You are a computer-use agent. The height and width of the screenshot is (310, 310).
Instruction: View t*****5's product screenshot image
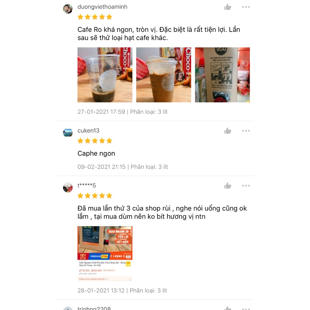pos(105,253)
